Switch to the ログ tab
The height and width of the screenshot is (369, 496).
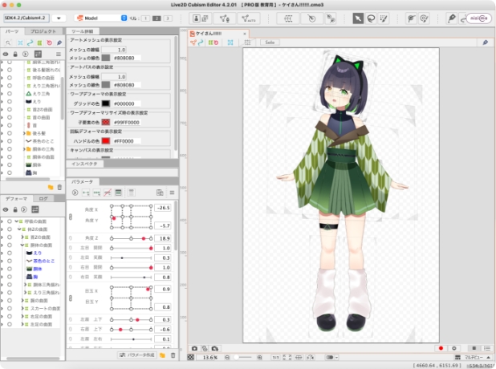click(x=43, y=198)
